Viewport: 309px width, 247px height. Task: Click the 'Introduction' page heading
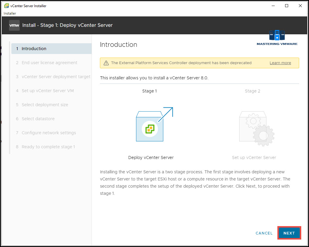coord(118,44)
